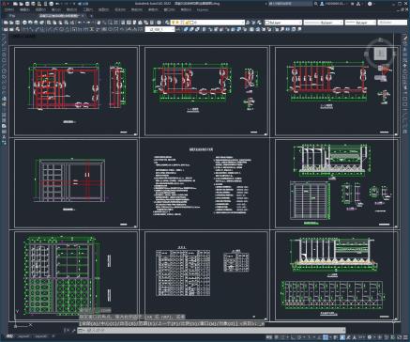Open the Properties palette icon
Screen dimensions: 410x342
(123, 23)
